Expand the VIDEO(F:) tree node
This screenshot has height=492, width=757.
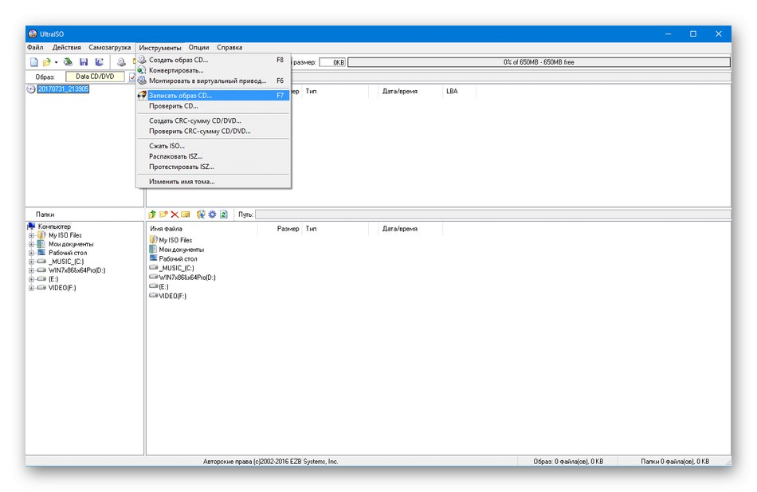click(x=31, y=288)
